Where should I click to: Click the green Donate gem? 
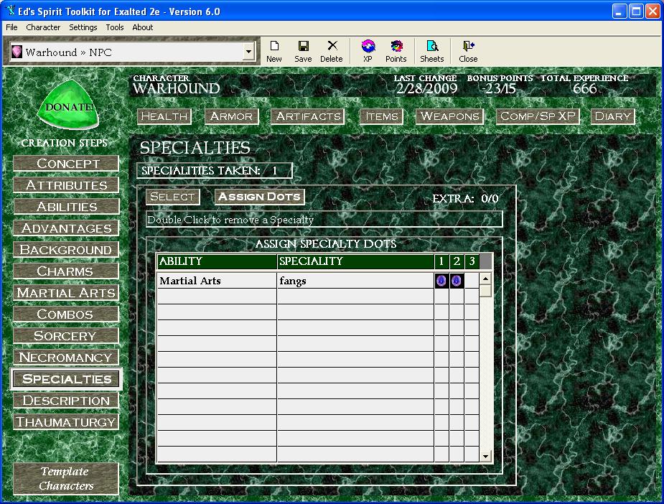click(68, 105)
